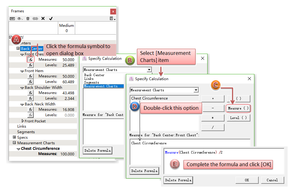Open fx formula for Back Neck Width Measures

click(30, 109)
